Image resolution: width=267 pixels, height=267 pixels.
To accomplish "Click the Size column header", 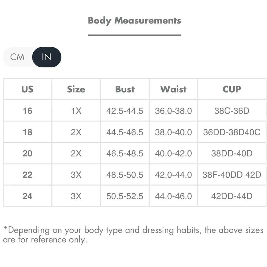I will click(76, 89).
